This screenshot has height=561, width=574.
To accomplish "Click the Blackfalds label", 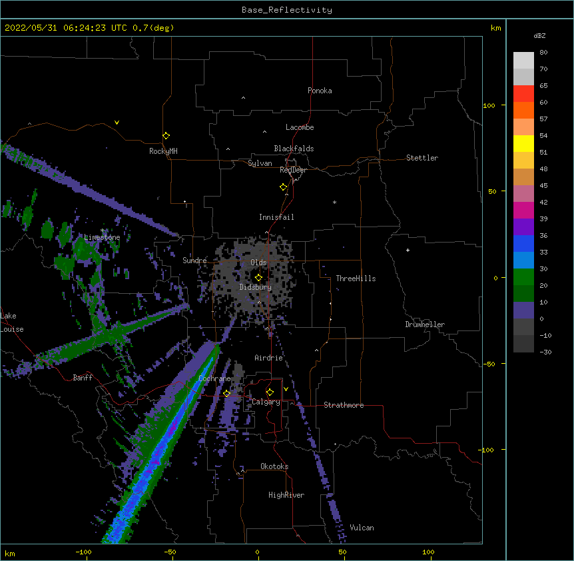I will pos(294,149).
